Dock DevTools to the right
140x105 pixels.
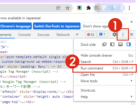129,44
